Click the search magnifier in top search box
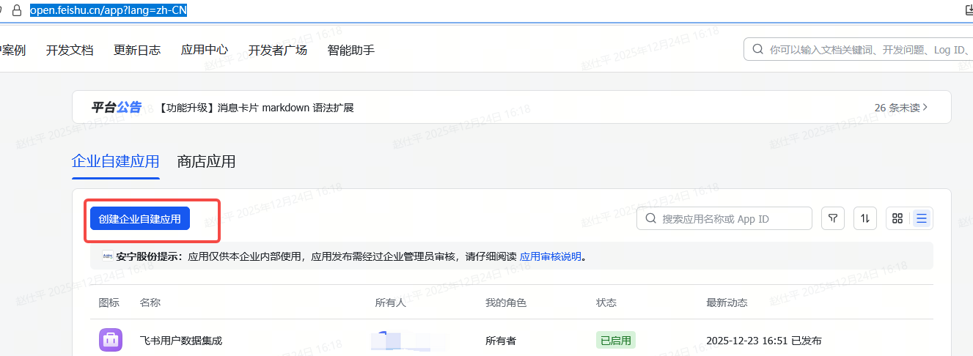 click(757, 50)
